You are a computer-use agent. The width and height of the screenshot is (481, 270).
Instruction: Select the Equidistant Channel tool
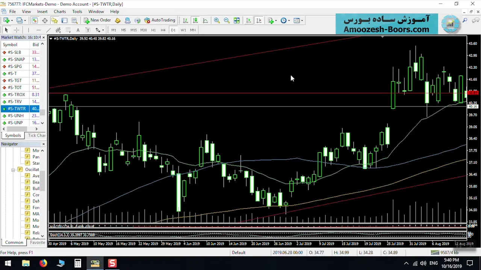tap(58, 30)
